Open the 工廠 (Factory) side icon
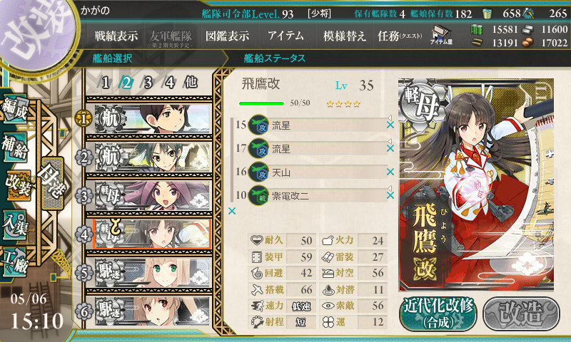This screenshot has height=342, width=571. click(x=14, y=262)
